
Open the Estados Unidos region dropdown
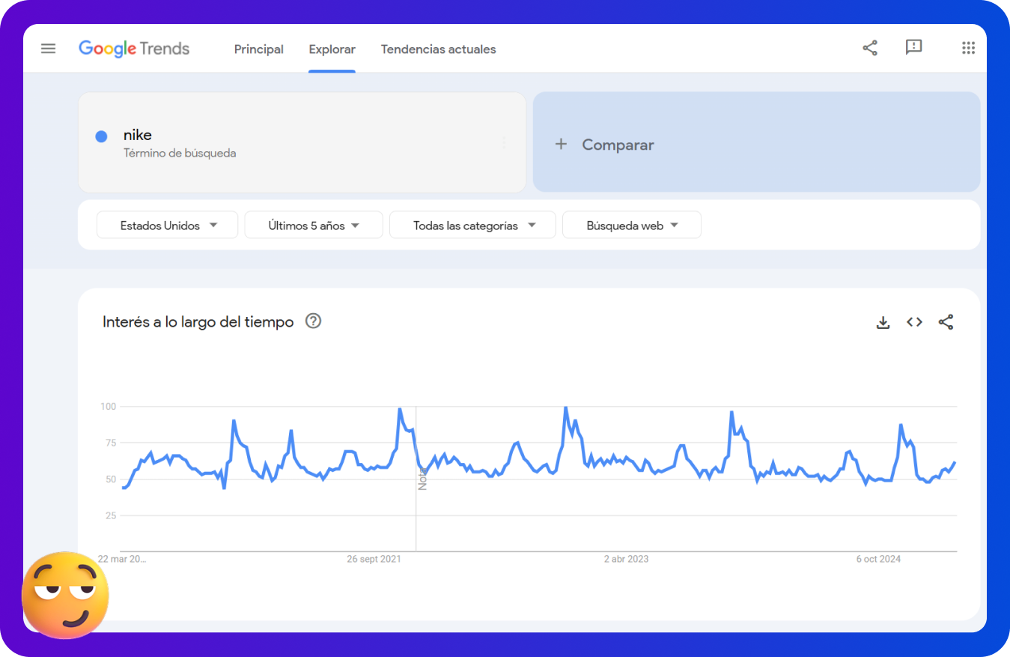pyautogui.click(x=167, y=225)
